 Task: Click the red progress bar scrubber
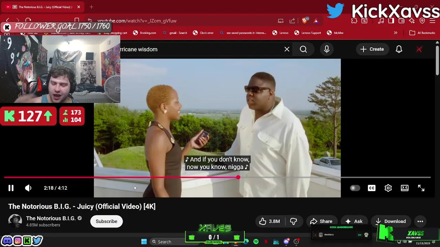point(238,177)
